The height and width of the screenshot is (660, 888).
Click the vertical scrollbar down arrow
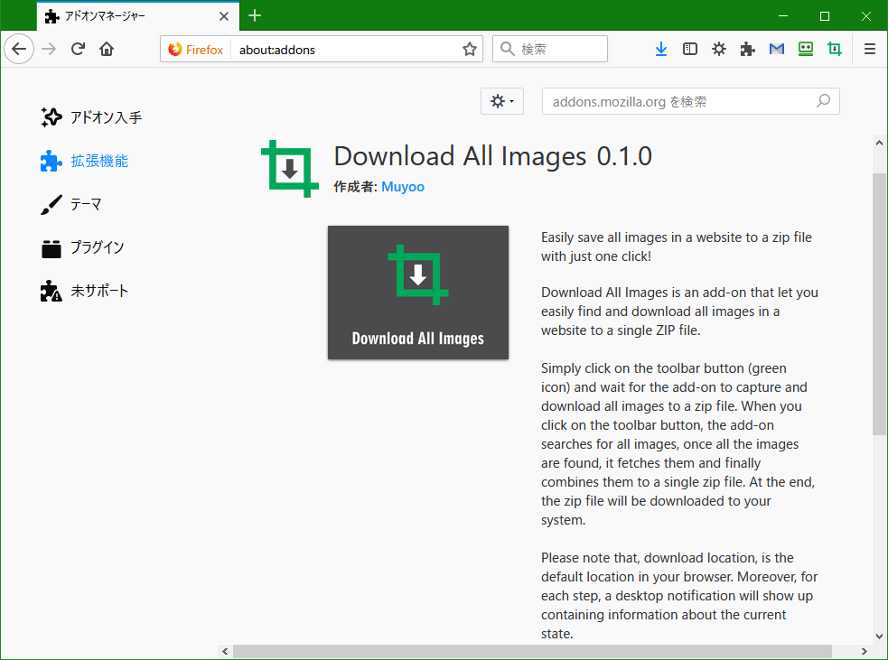coord(879,636)
